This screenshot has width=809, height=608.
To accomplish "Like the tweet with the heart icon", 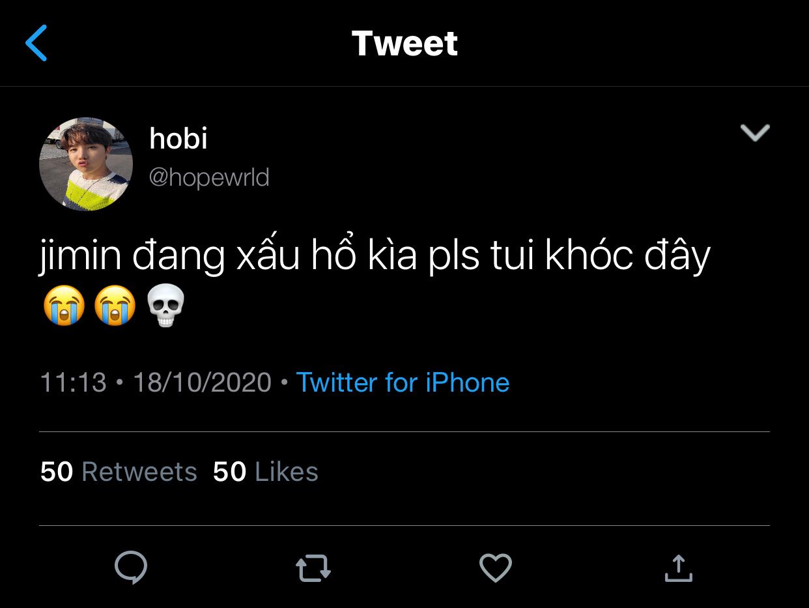I will click(x=496, y=568).
